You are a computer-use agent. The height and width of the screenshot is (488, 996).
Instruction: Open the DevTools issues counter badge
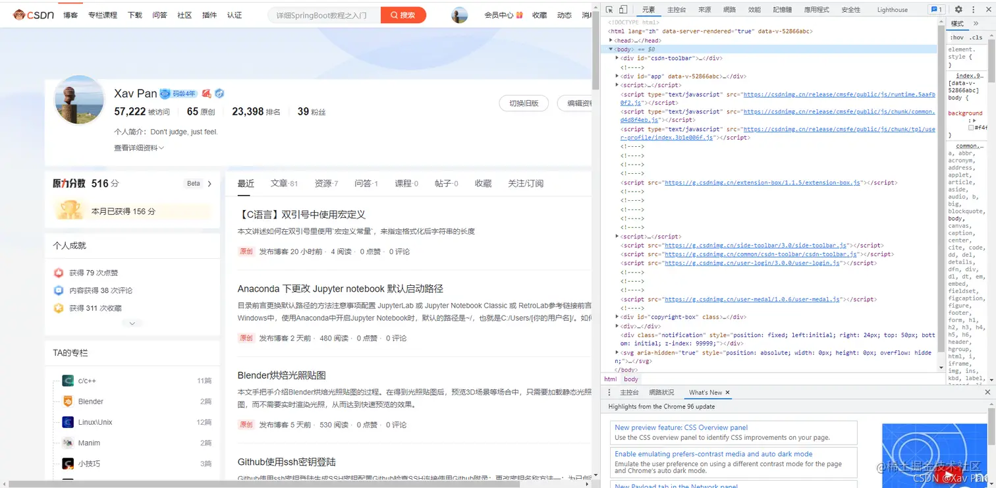(936, 10)
